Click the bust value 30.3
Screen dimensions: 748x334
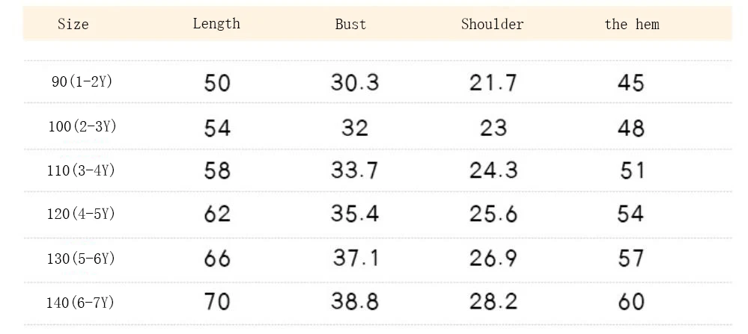point(355,83)
